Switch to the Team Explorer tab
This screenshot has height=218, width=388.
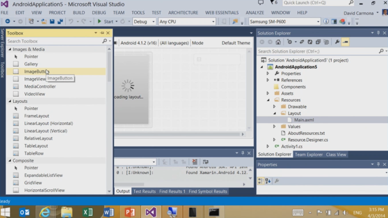(308, 155)
